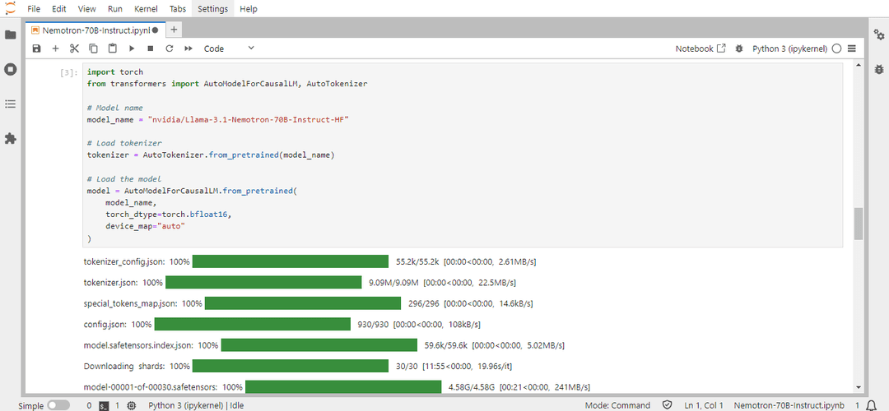Screen dimensions: 889x411
Task: Run the selected cell
Action: tap(132, 48)
